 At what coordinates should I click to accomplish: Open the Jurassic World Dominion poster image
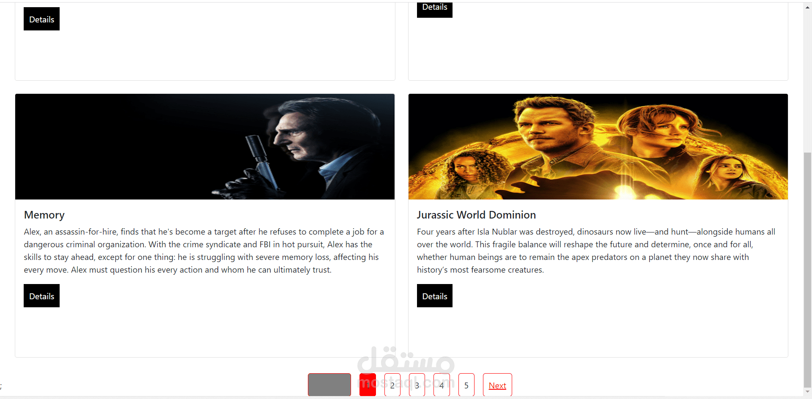click(x=598, y=147)
